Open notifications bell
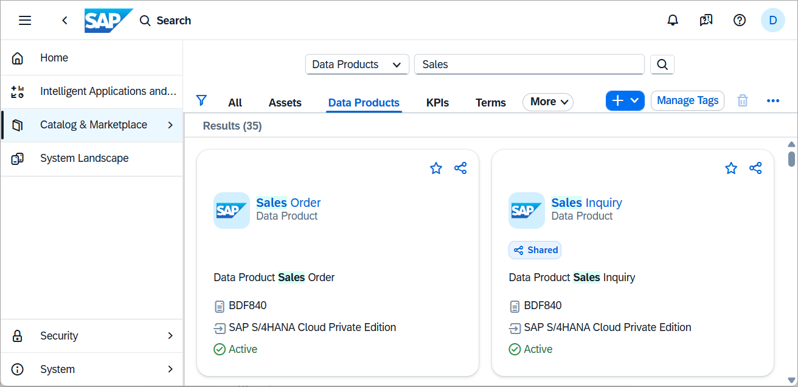The height and width of the screenshot is (387, 798). click(673, 21)
